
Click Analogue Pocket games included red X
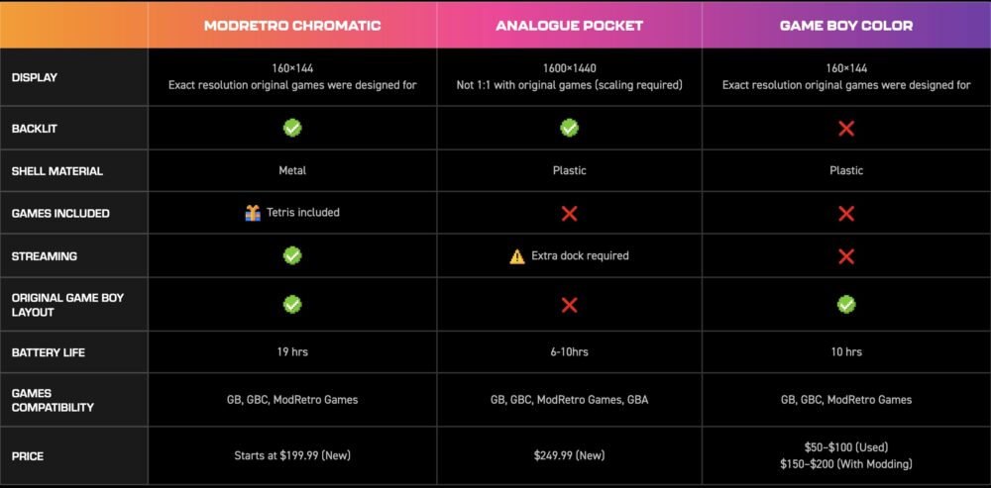tap(569, 214)
